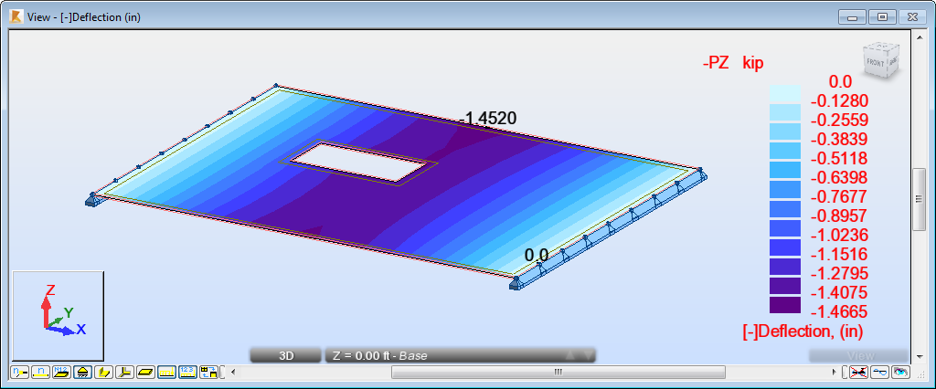Toggle section shapes display icon
The image size is (936, 389).
(x=103, y=373)
